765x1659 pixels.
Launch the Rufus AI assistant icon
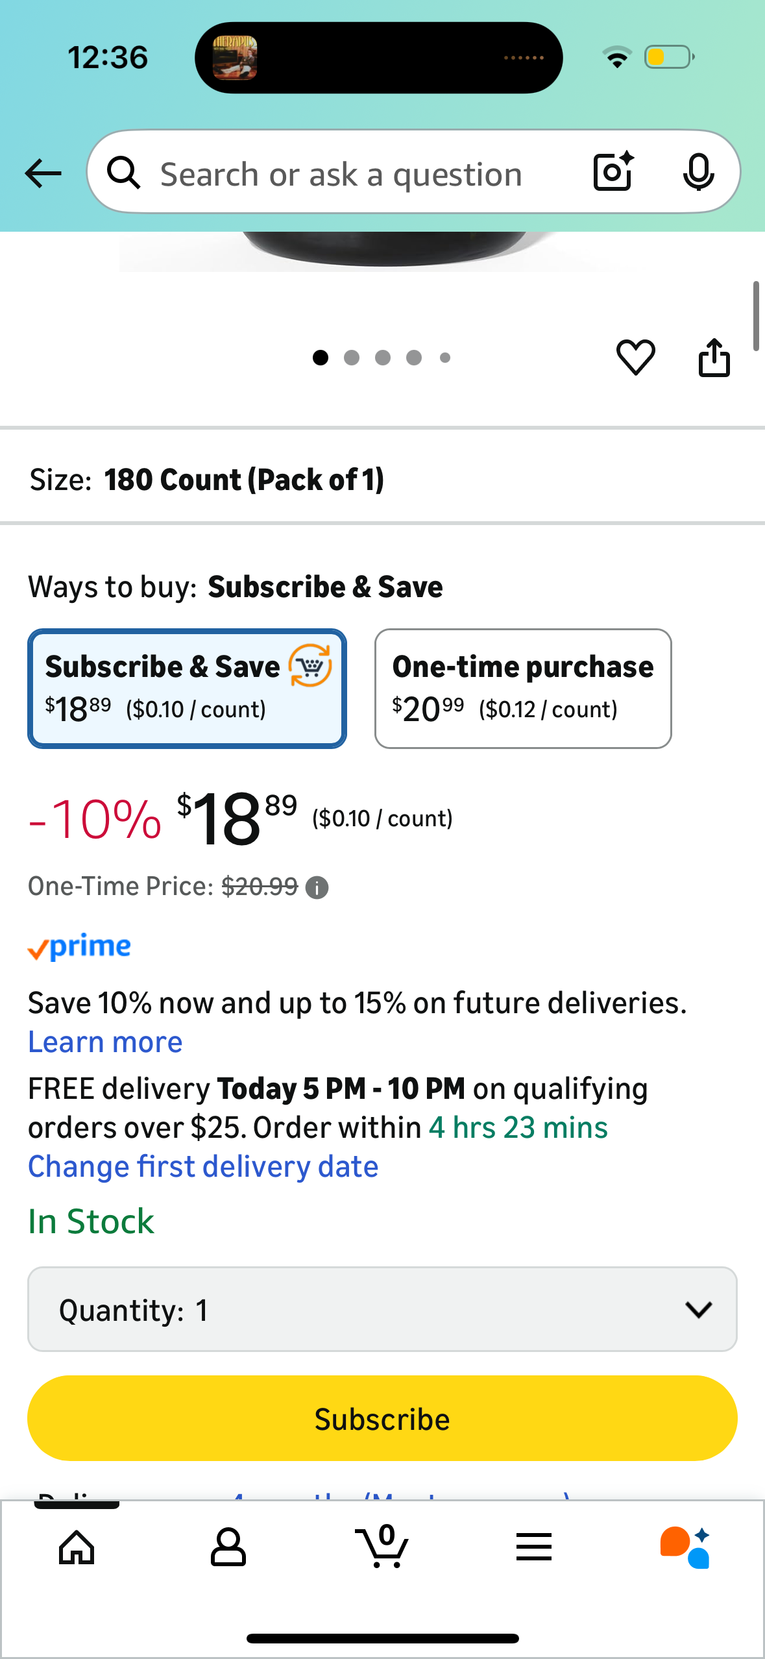[685, 1547]
